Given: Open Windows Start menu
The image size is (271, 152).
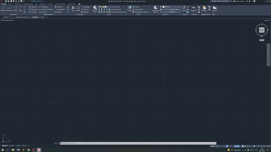Looking at the screenshot, I should (3, 150).
